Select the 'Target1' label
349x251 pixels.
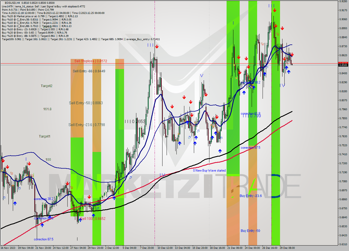(45, 136)
